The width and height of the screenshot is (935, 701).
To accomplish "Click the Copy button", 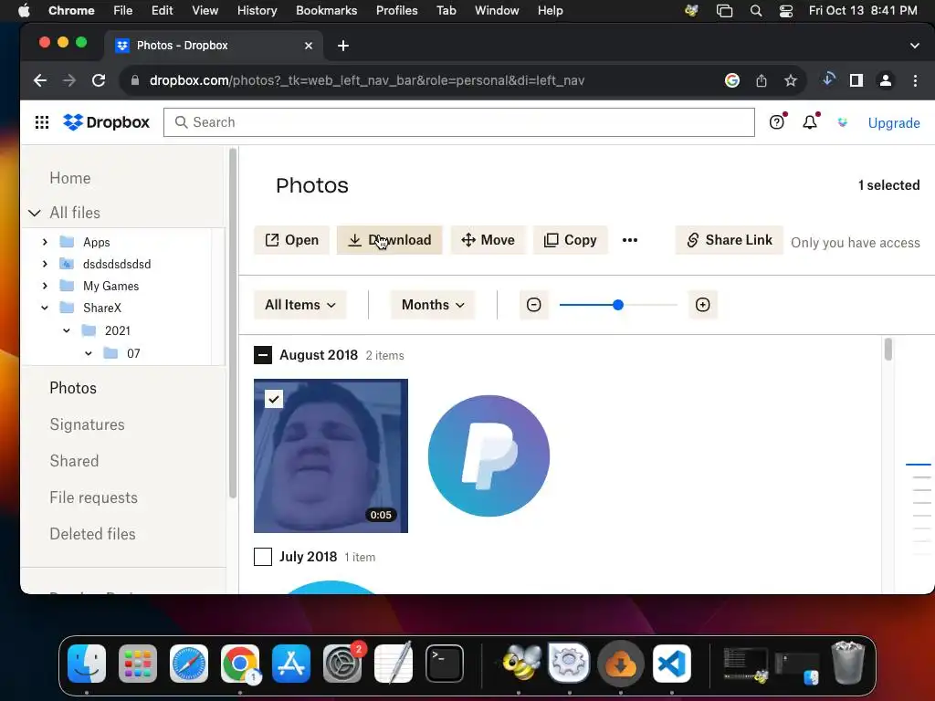I will 570,240.
